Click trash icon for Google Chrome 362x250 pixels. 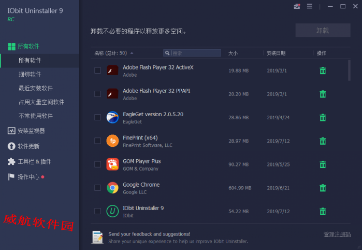(x=323, y=188)
